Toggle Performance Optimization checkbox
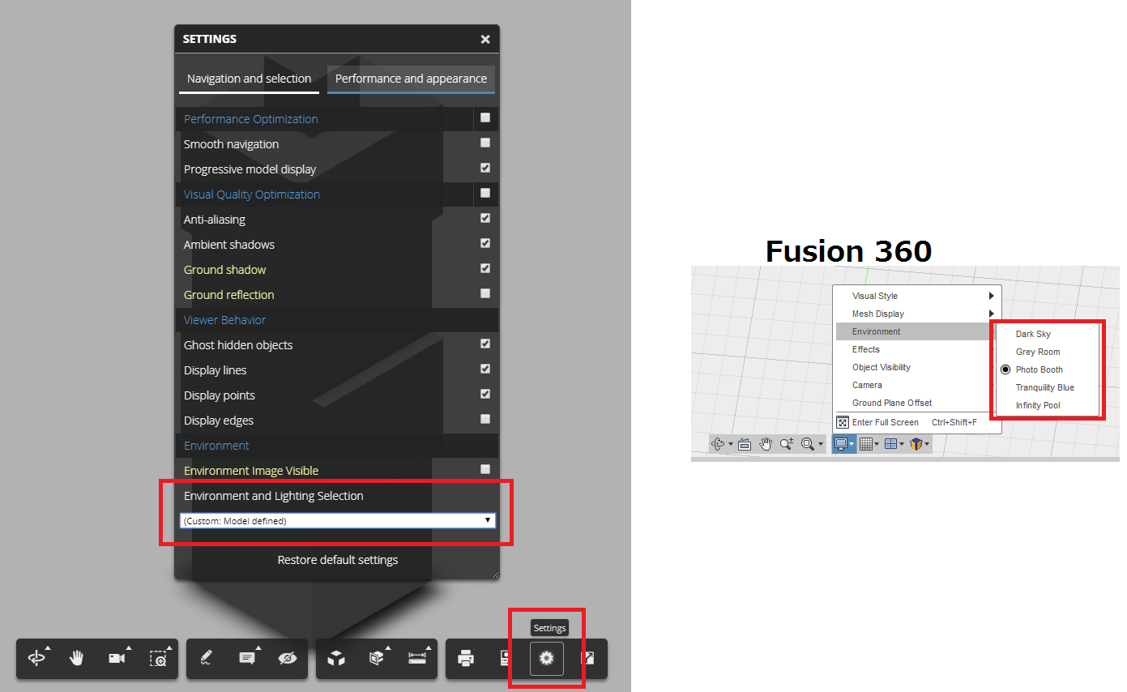The width and height of the screenshot is (1127, 692). [x=485, y=118]
